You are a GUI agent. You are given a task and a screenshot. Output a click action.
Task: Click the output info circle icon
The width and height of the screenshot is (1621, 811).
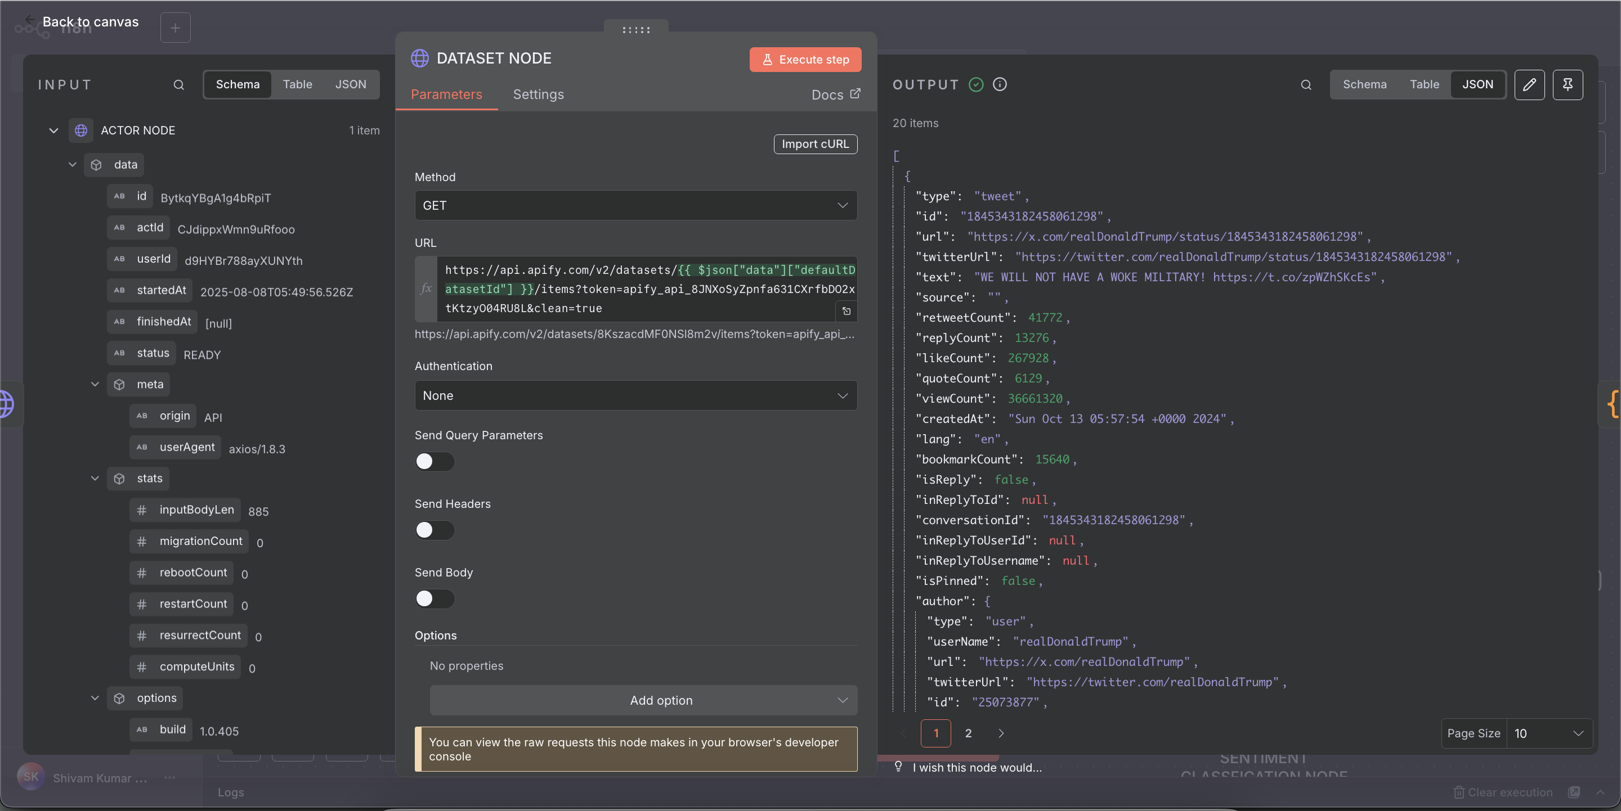[999, 84]
